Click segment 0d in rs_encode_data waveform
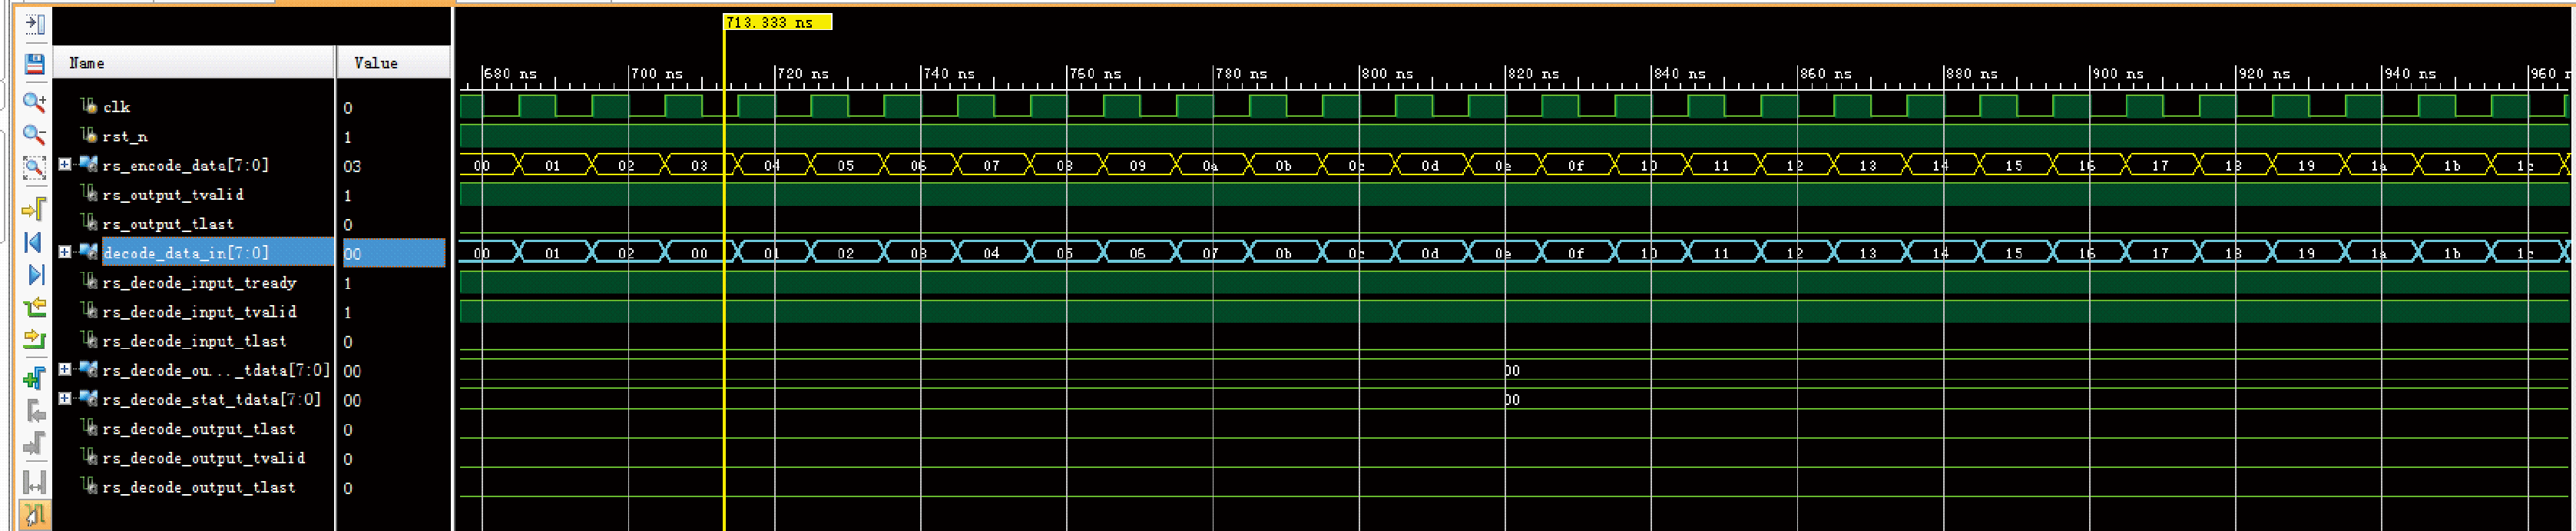2576x531 pixels. click(1430, 165)
